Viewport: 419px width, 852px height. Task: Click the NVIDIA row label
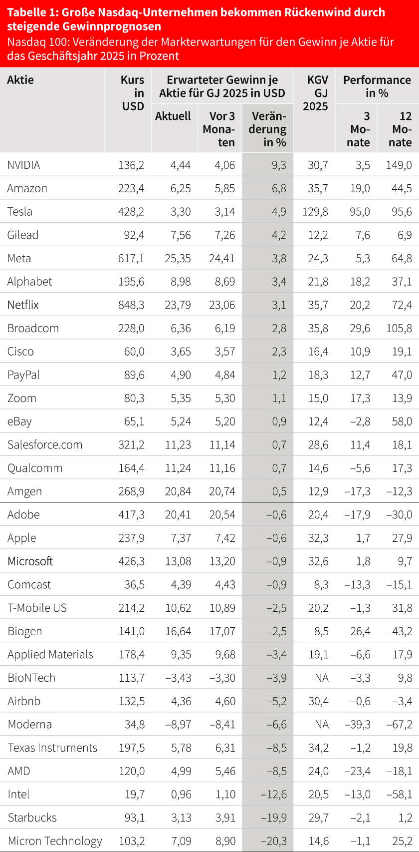click(x=23, y=165)
